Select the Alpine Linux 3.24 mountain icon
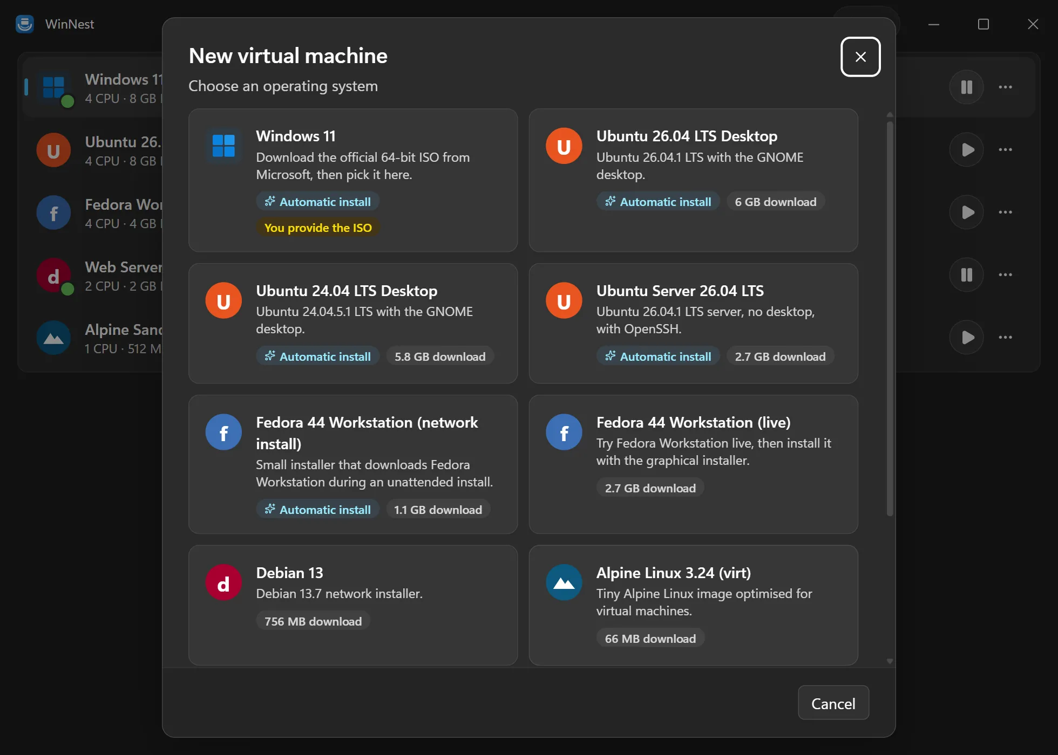This screenshot has width=1058, height=755. pos(564,582)
